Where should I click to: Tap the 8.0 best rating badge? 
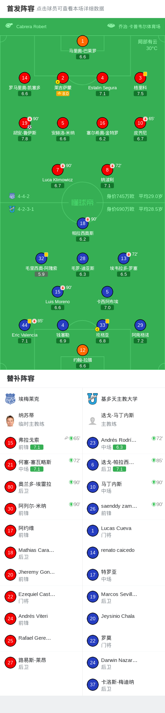(x=63, y=93)
